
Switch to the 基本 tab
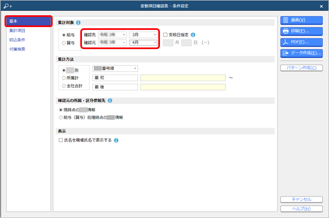28,21
